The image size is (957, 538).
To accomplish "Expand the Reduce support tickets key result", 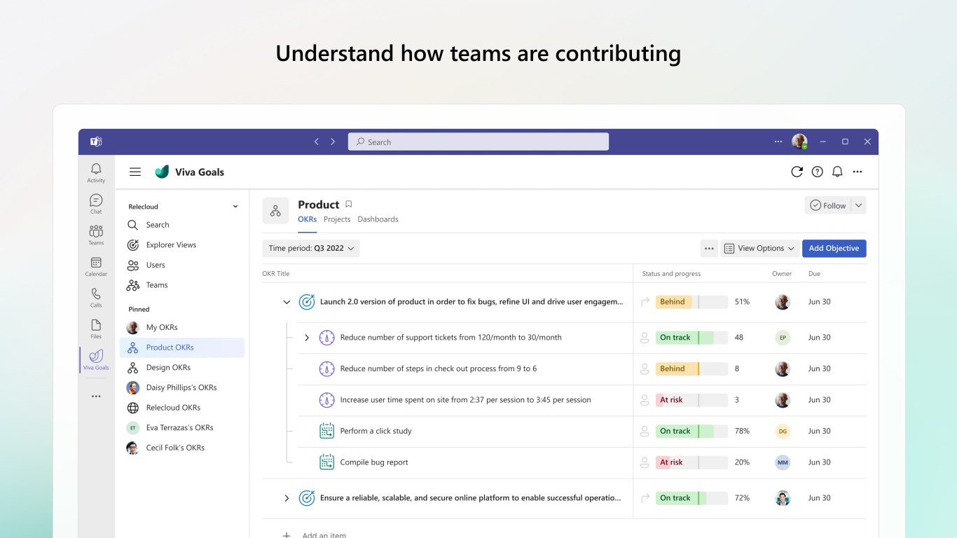I will tap(306, 338).
